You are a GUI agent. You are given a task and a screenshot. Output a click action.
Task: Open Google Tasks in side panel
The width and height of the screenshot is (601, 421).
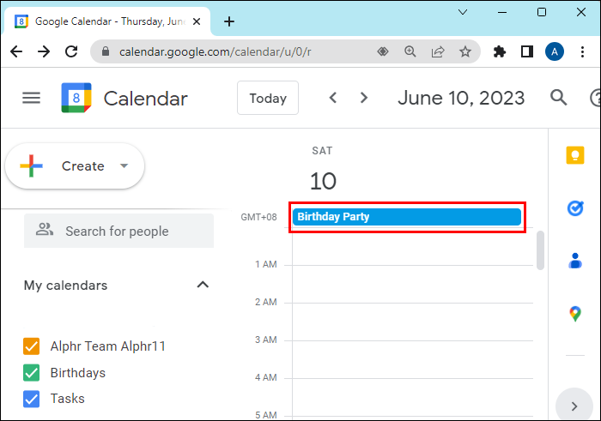coord(574,208)
